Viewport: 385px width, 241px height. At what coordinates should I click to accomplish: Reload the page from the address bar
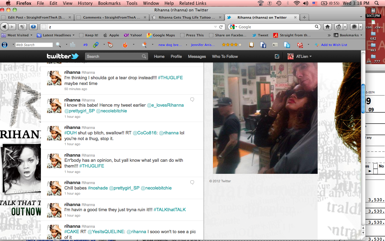tap(221, 27)
